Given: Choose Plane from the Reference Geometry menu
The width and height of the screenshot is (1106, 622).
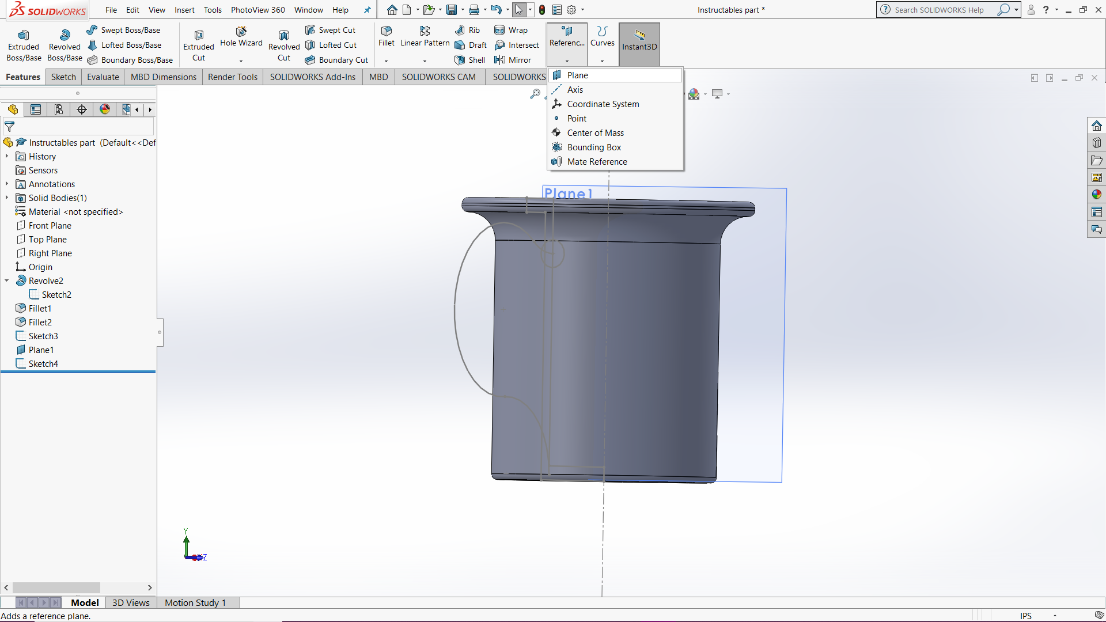Looking at the screenshot, I should pos(577,75).
